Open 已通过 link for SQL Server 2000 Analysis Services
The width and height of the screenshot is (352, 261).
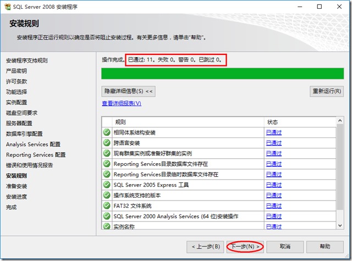(x=274, y=216)
